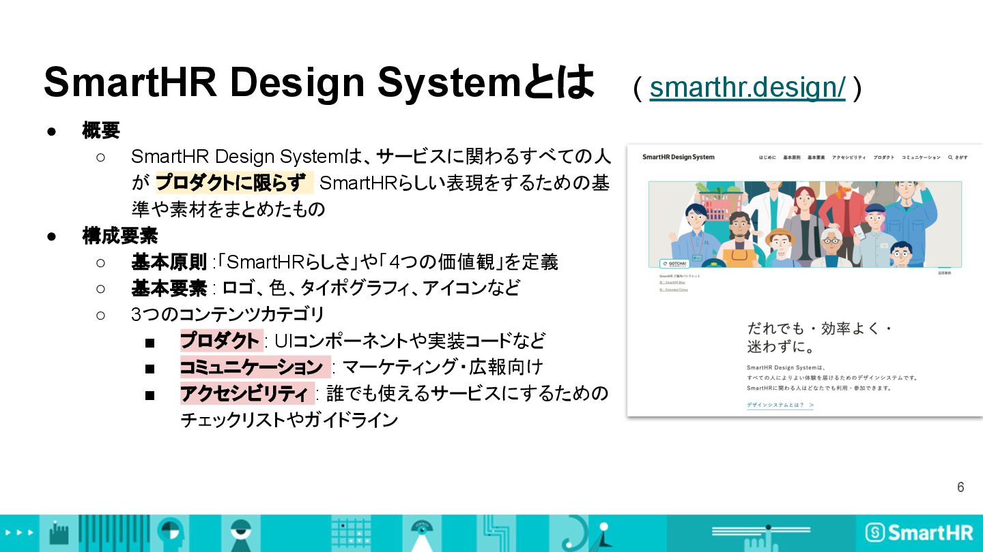Screen dimensions: 983x552
Task: Open プロダクト in the embedded site's nav
Action: 883,157
